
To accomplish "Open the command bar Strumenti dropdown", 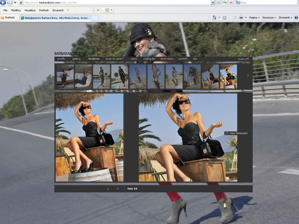I will pyautogui.click(x=285, y=17).
